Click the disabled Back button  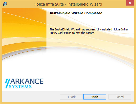pos(71,97)
